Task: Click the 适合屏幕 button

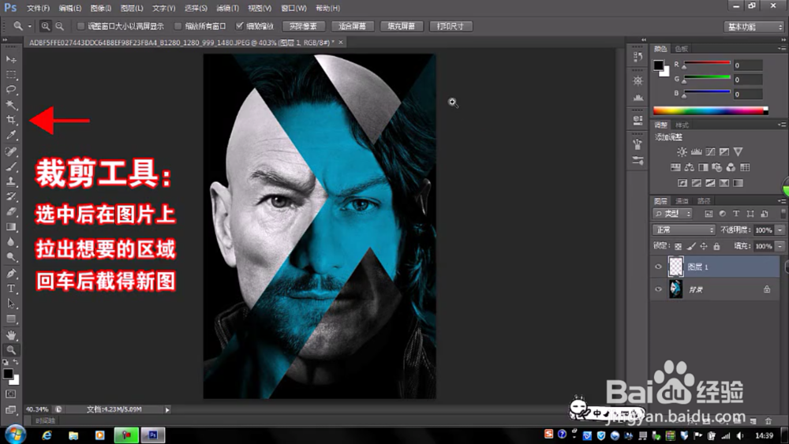Action: coord(352,26)
